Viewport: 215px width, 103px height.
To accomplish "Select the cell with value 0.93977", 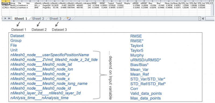I will [x=120, y=8].
